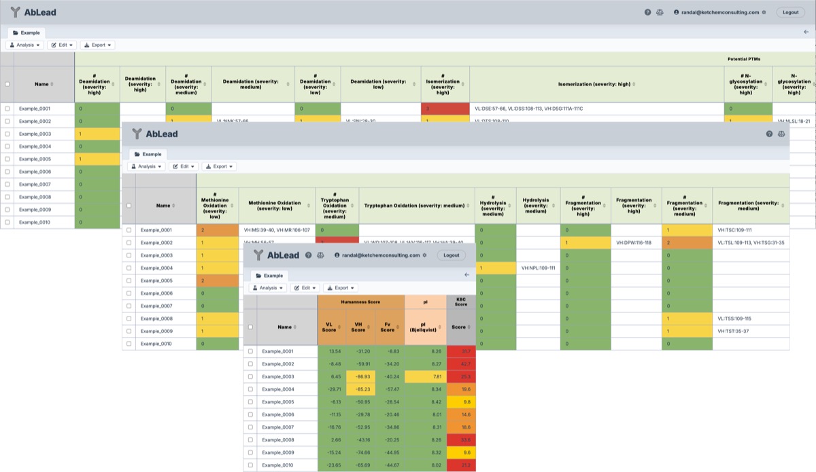Enable the select-all checkbox in the table header

[x=250, y=327]
